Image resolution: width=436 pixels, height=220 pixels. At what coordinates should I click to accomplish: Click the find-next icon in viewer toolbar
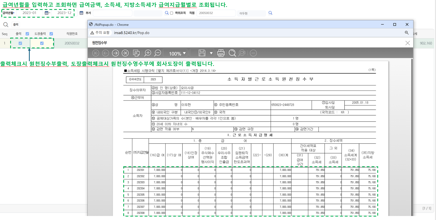point(242,53)
